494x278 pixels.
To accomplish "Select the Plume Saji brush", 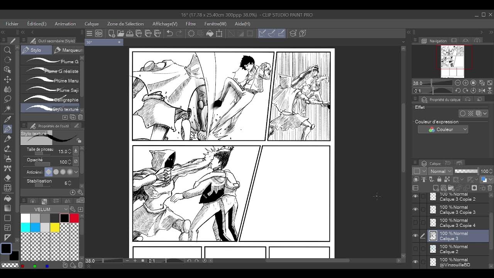I will pos(50,90).
